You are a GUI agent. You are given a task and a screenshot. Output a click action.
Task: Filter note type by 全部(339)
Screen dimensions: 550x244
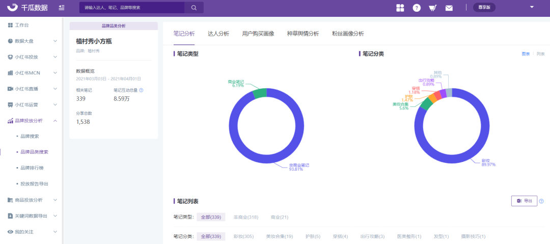click(211, 218)
